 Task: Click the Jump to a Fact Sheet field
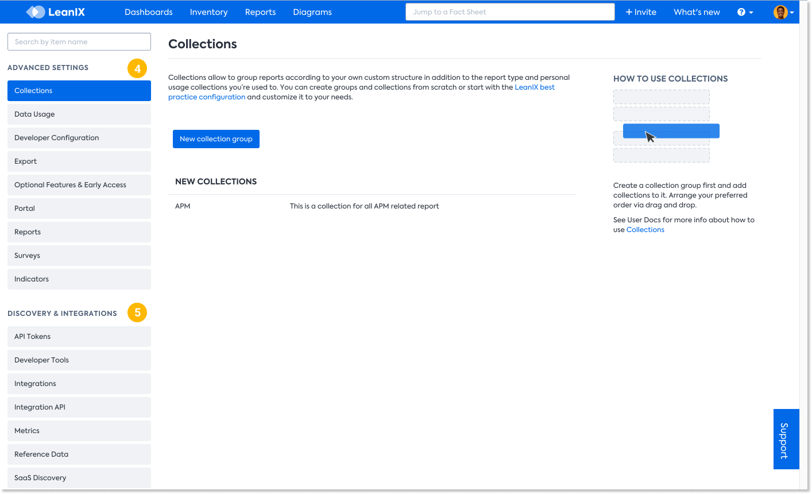(x=510, y=12)
